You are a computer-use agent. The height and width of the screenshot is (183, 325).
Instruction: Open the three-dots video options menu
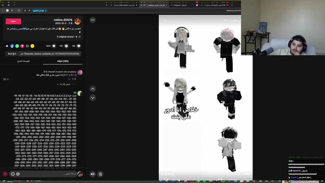[93, 20]
